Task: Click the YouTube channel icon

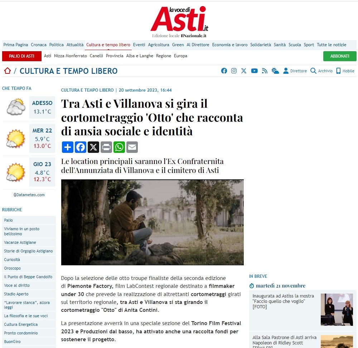Action: [x=254, y=71]
